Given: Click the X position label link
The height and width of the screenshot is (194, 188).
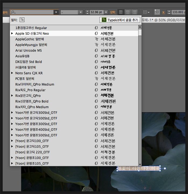Looking at the screenshot, I should pyautogui.click(x=164, y=12).
